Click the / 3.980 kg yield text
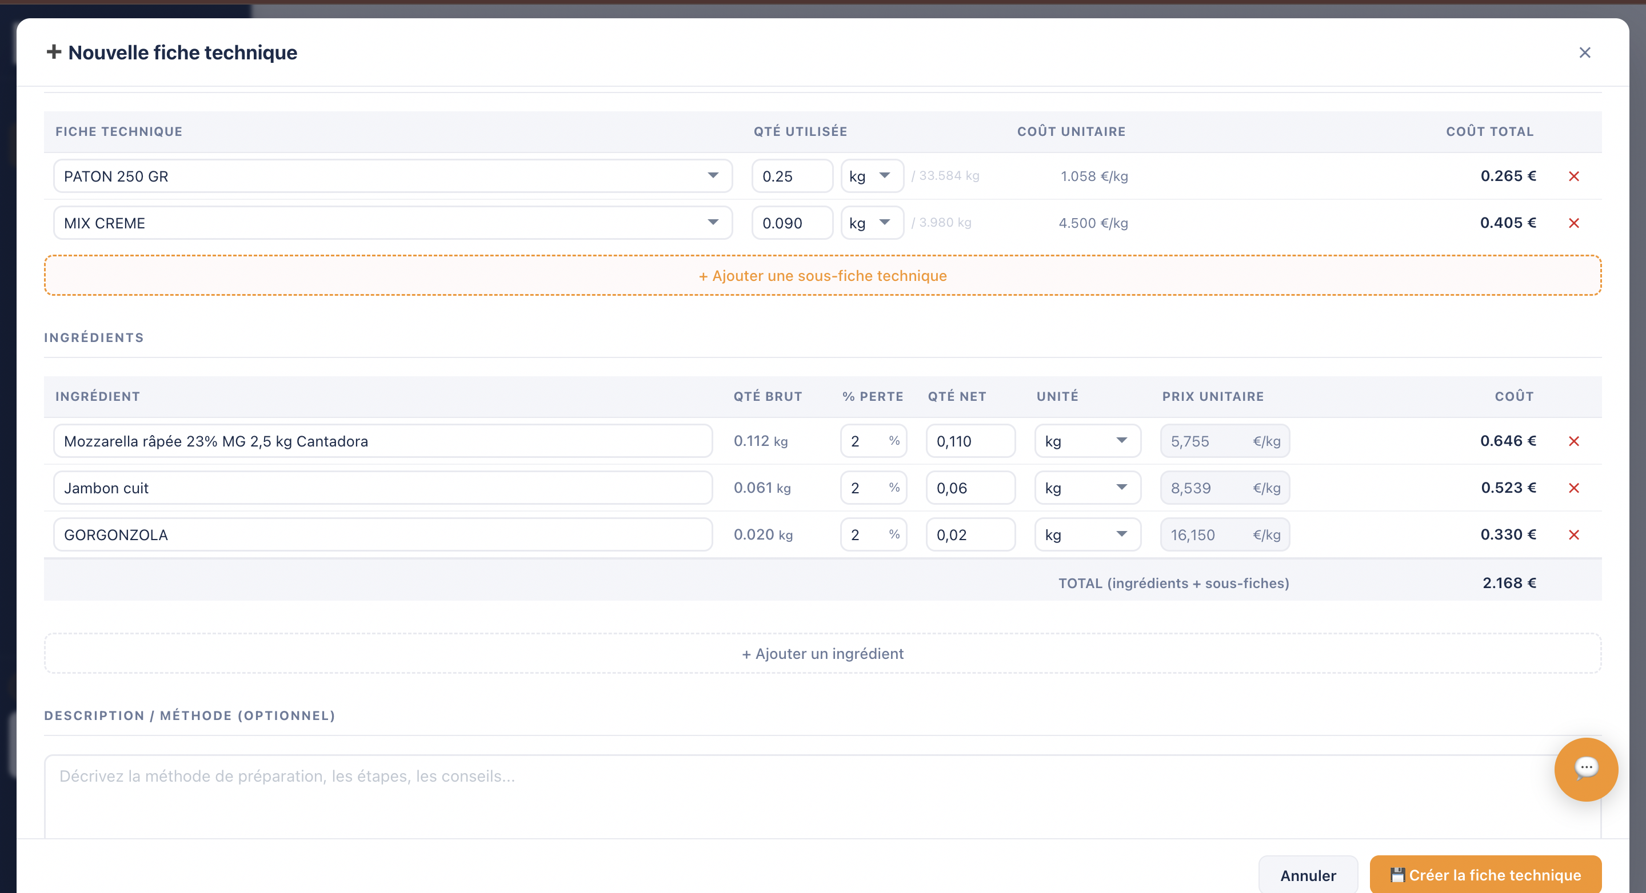 click(941, 222)
